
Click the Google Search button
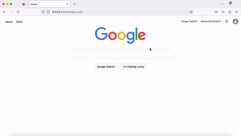[106, 67]
